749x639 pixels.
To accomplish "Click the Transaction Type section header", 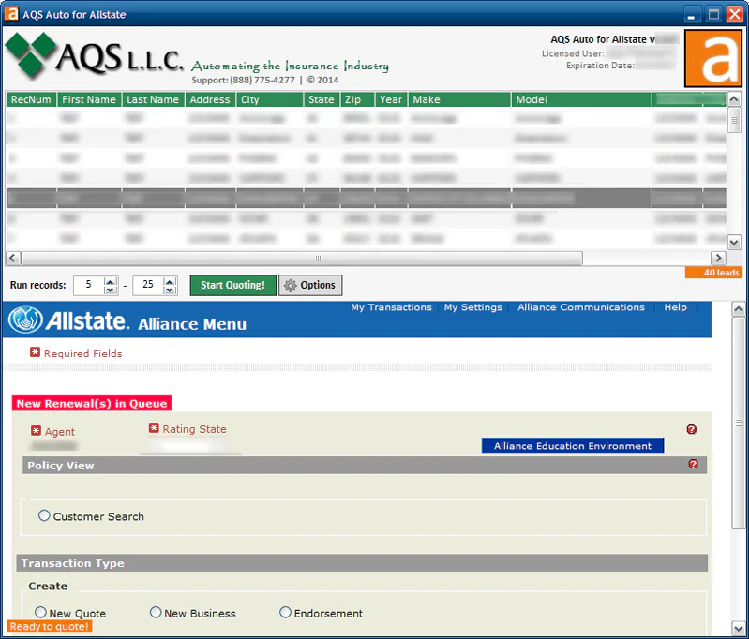I will (362, 562).
